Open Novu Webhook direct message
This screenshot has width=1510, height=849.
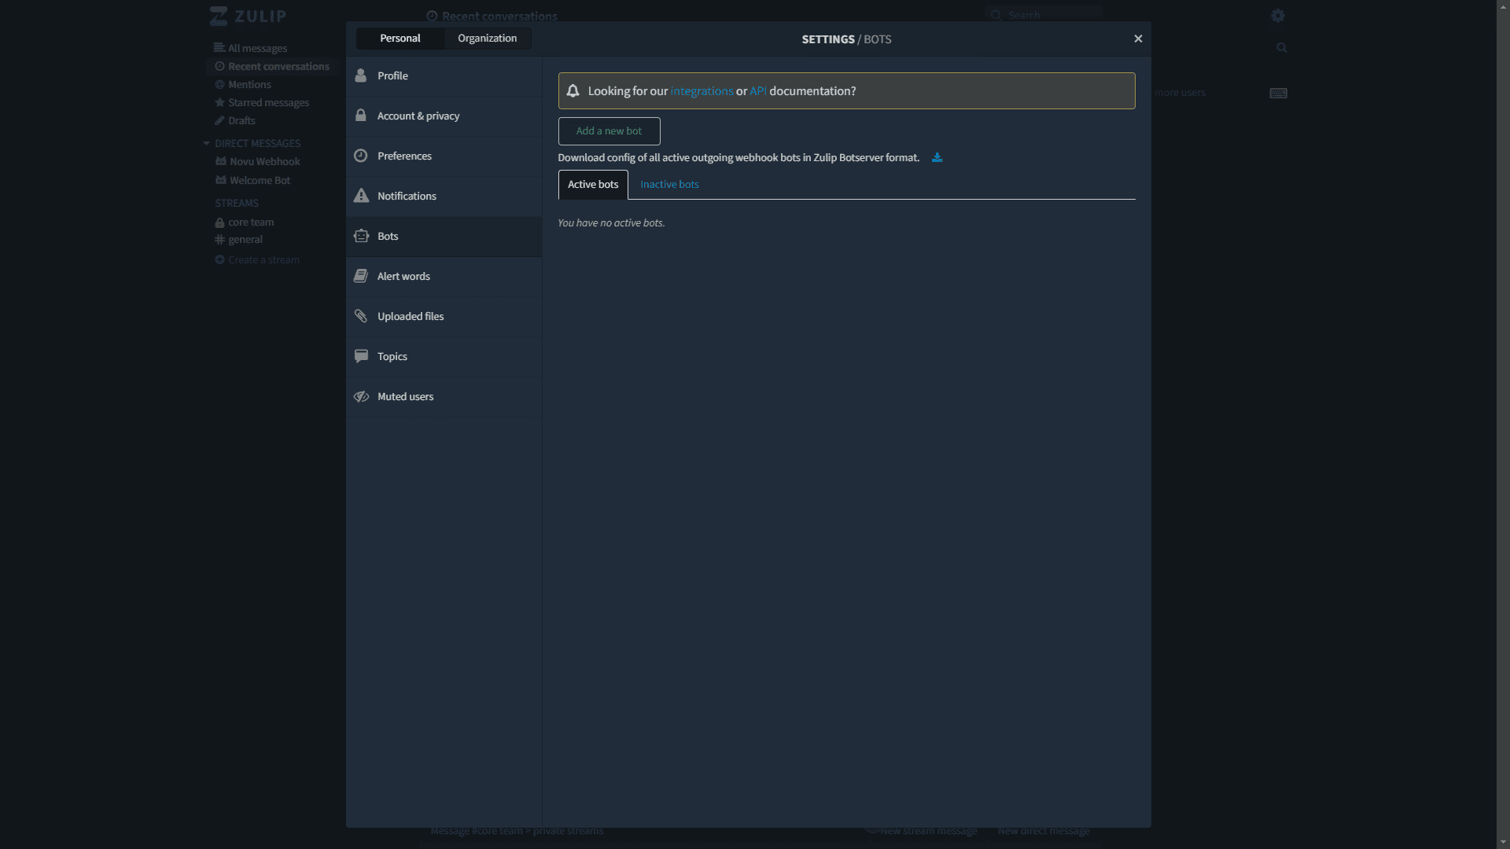[x=265, y=162]
